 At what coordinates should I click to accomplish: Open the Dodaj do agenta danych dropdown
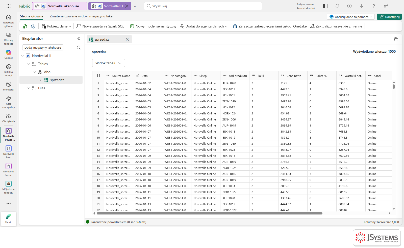click(204, 26)
